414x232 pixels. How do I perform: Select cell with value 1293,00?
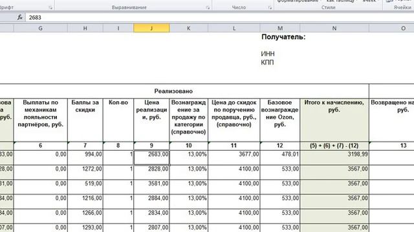tap(85, 227)
